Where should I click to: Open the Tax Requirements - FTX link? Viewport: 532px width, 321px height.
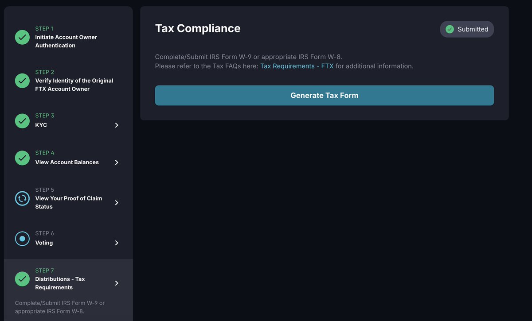click(297, 66)
